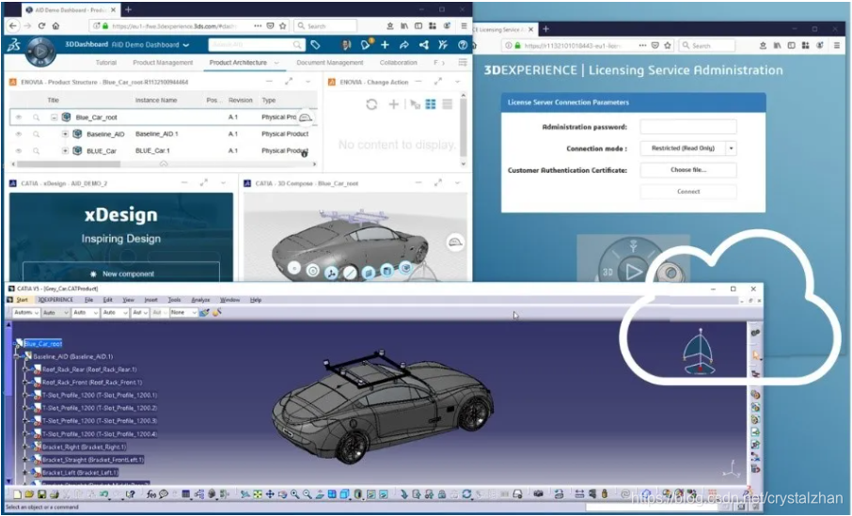Click the Save icon in CATIA bottom toolbar
Viewport: 852px width, 516px height.
point(42,494)
